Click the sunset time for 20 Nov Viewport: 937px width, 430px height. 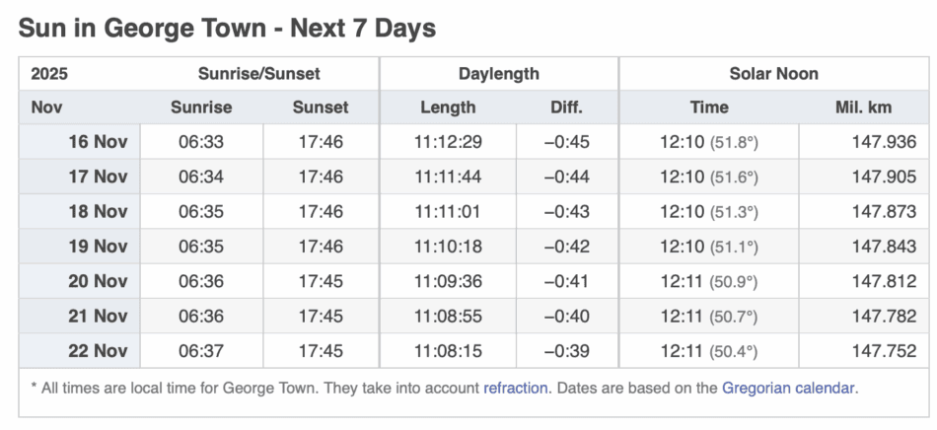(321, 281)
